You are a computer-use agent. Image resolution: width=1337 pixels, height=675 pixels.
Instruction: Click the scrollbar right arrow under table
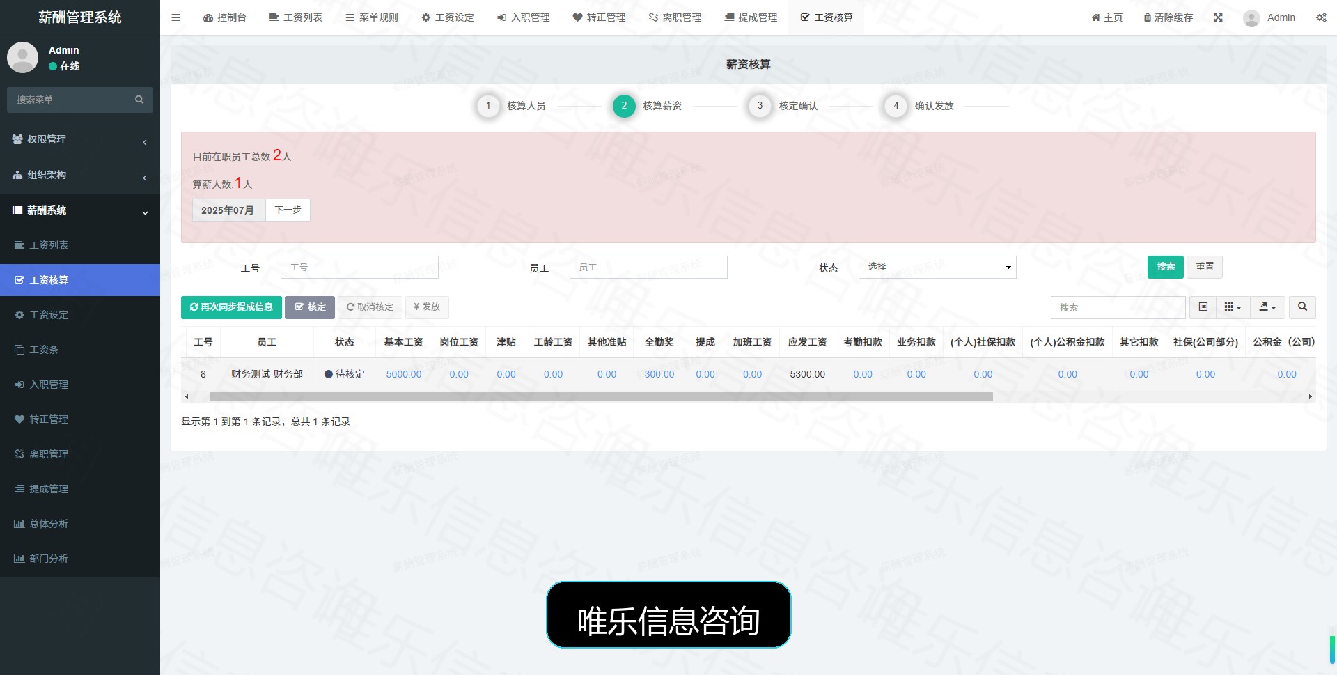[x=1310, y=397]
